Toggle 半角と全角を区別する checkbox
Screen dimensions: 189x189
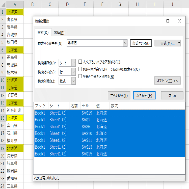[x=80, y=76]
